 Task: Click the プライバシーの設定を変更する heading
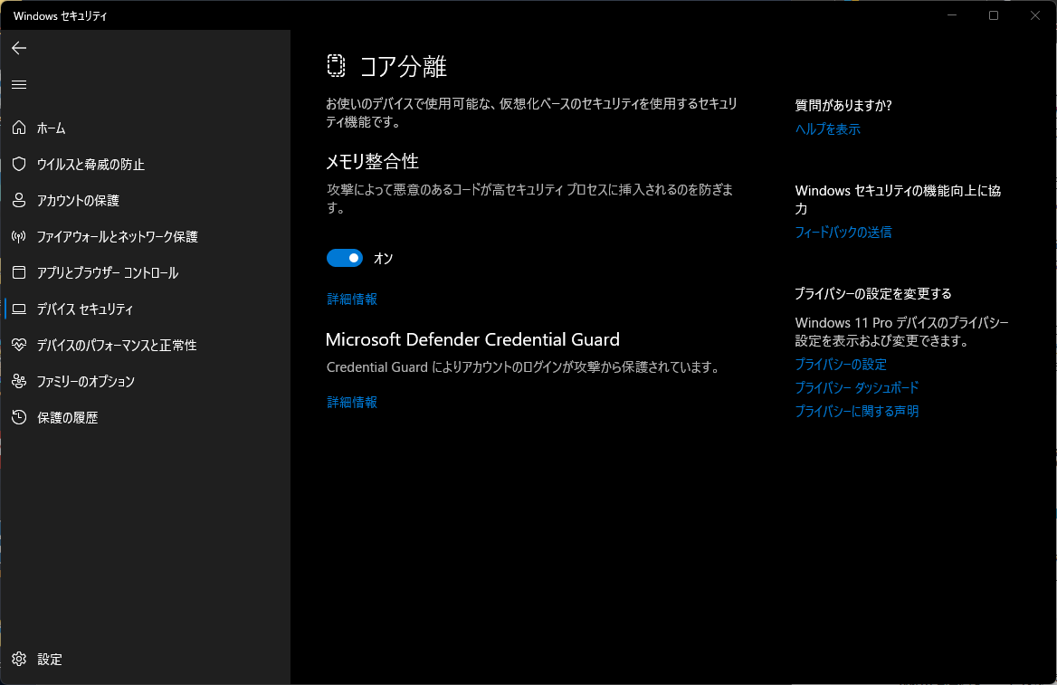873,293
